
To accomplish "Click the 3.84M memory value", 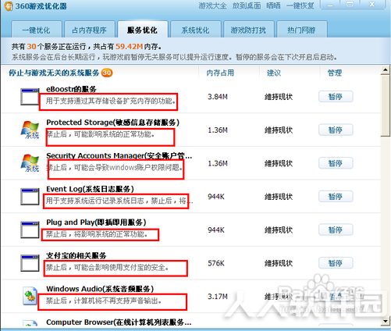I will click(x=218, y=97).
